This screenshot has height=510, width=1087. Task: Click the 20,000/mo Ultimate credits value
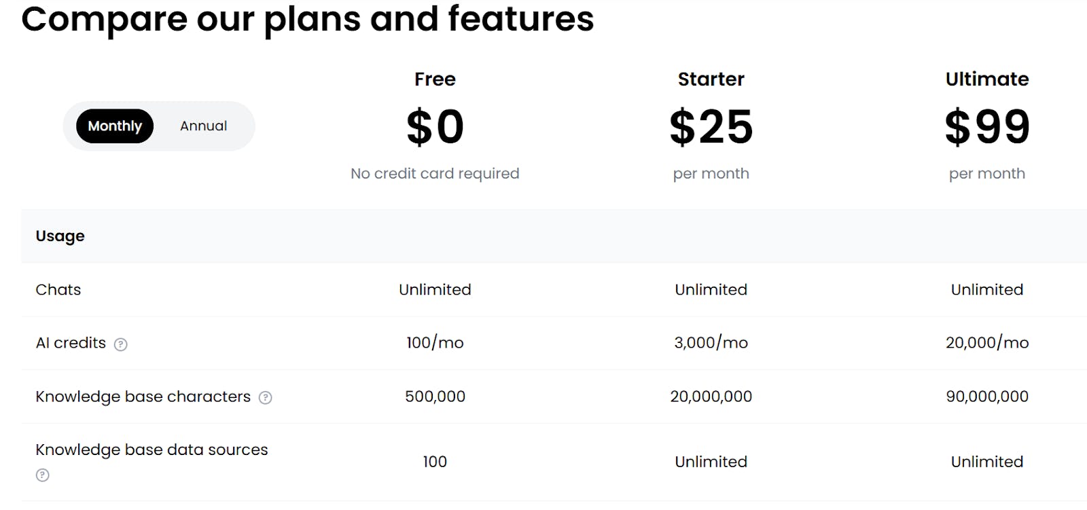tap(987, 343)
